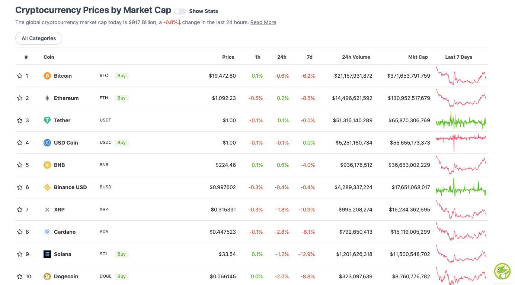Star Ethereum to add to favorites

[20, 98]
